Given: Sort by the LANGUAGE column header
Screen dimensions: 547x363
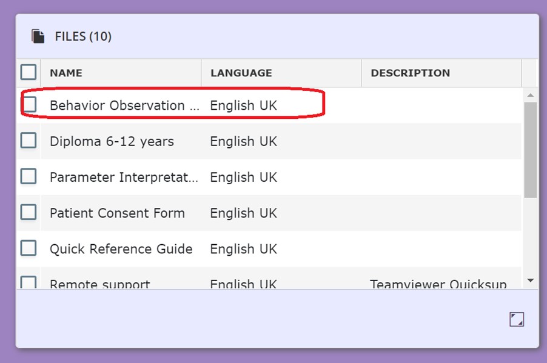Looking at the screenshot, I should [241, 73].
